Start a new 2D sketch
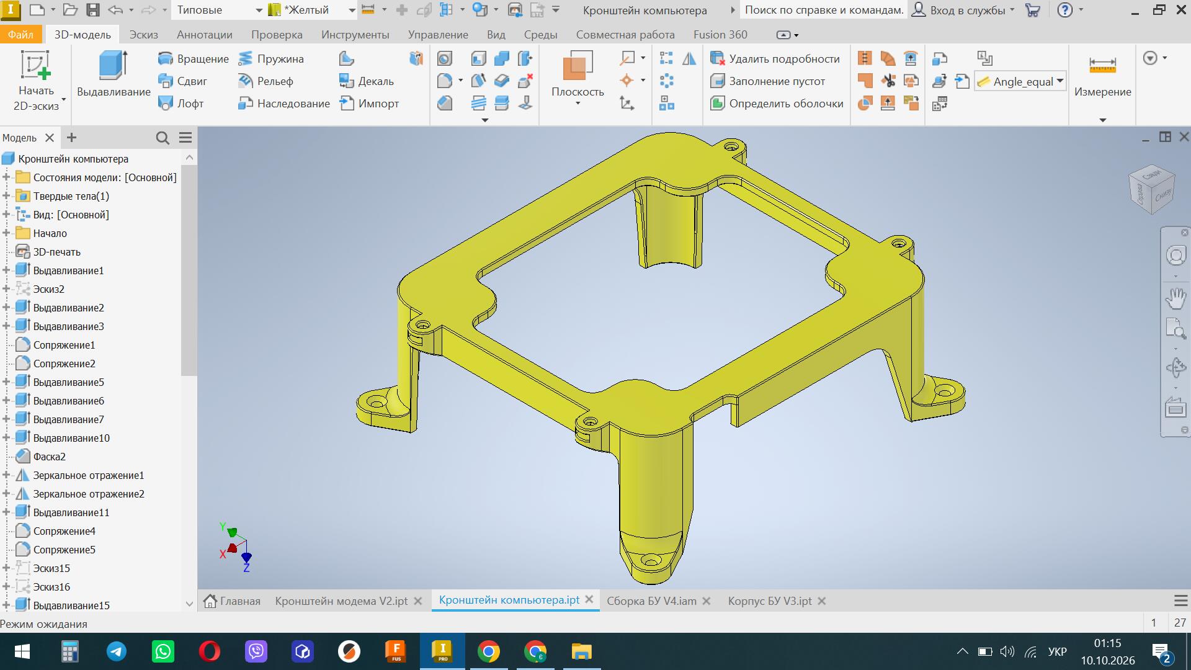 click(x=36, y=81)
